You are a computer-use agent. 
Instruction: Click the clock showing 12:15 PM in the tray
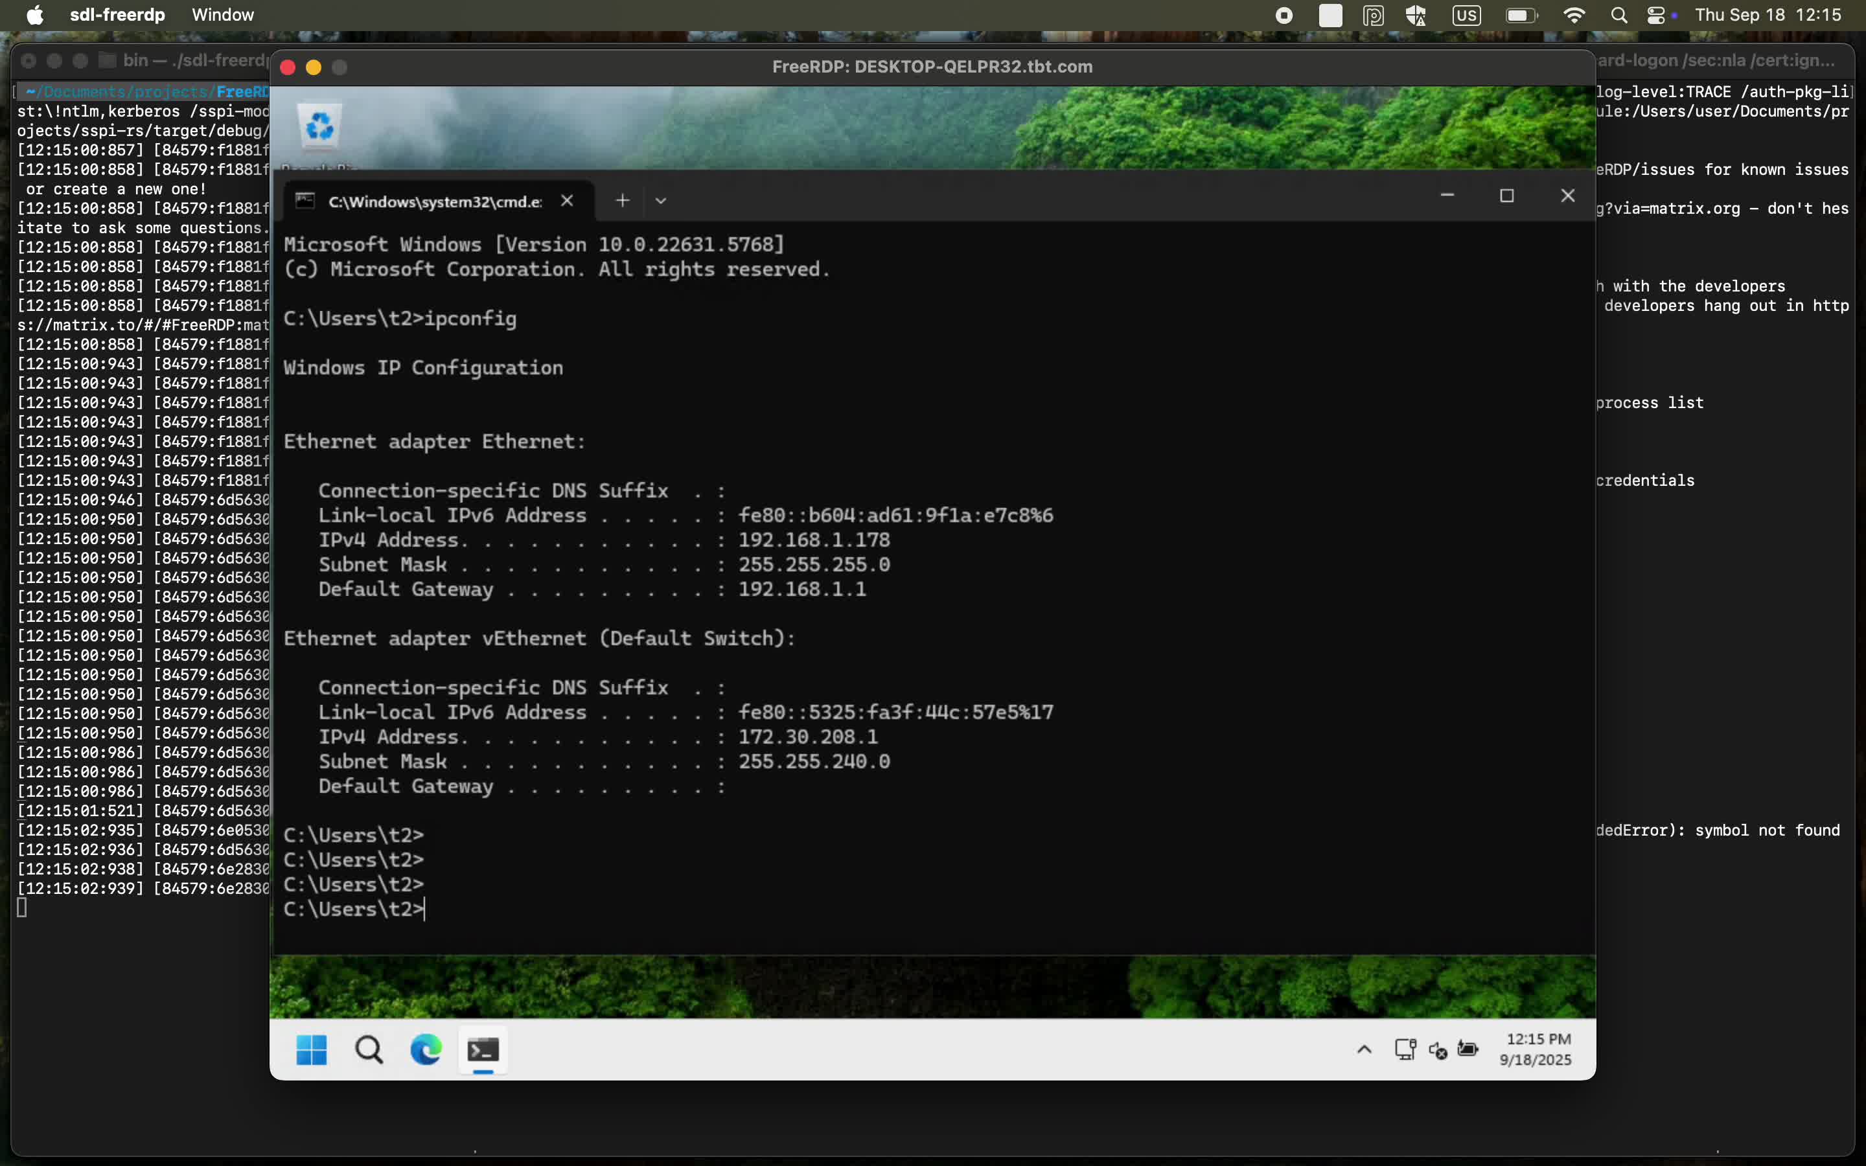[1535, 1049]
